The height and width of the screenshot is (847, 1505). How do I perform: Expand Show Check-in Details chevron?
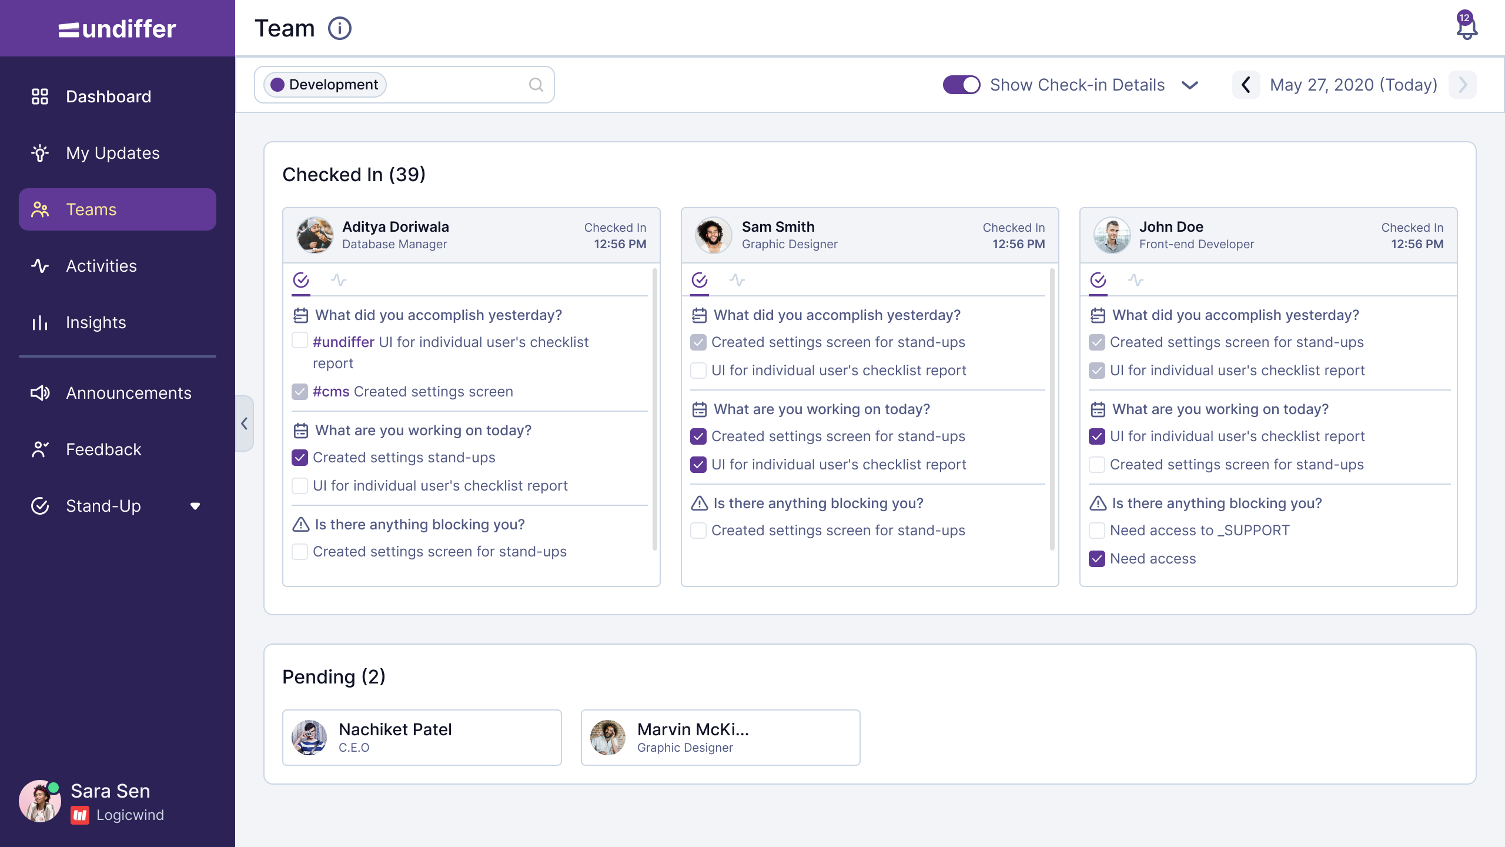click(1190, 85)
